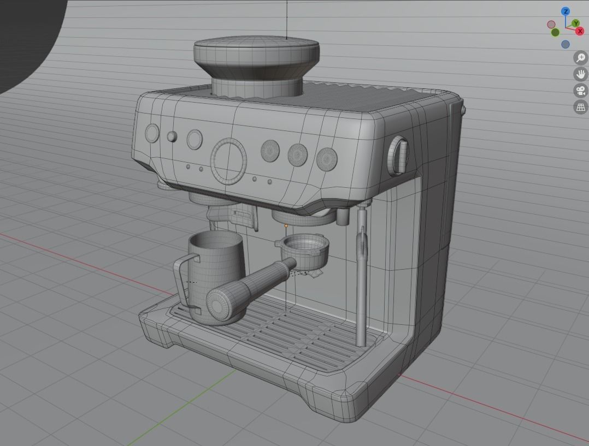Click the hand pan view icon
The width and height of the screenshot is (589, 446).
[x=581, y=74]
